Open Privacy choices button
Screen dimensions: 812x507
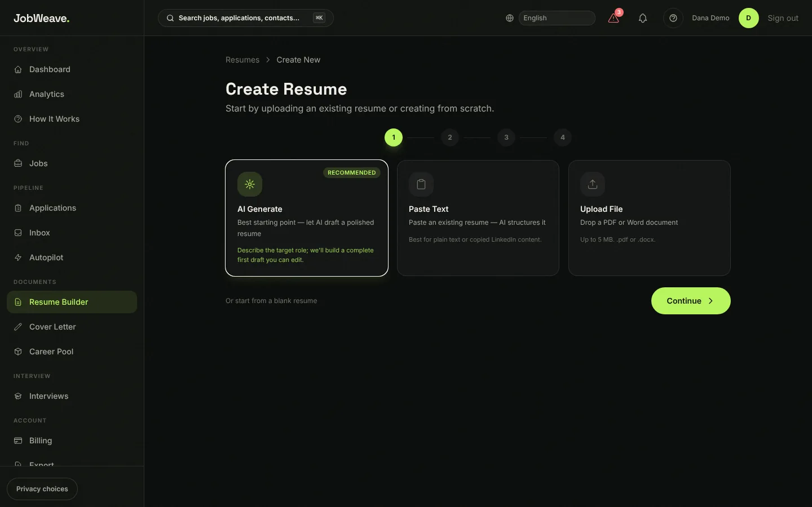click(42, 489)
